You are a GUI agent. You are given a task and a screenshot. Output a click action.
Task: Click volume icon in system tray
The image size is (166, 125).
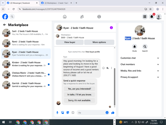tap(143, 122)
